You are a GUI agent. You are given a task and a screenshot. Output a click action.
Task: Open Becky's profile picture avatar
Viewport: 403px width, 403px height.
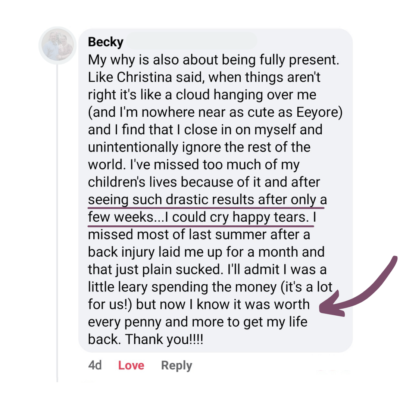[57, 45]
